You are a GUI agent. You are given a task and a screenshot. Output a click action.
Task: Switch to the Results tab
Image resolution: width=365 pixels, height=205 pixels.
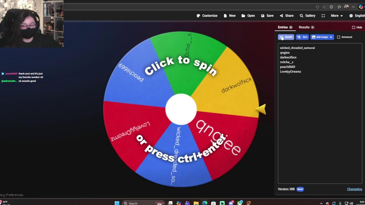[x=307, y=27]
